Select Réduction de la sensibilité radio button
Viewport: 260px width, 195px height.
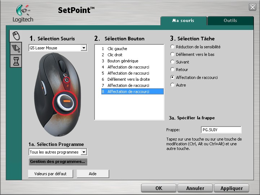click(172, 47)
